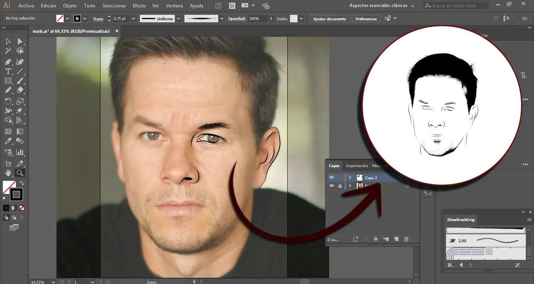Open Uniforme width profile dropdown
Screen dimensions: 534x284
pyautogui.click(x=179, y=19)
